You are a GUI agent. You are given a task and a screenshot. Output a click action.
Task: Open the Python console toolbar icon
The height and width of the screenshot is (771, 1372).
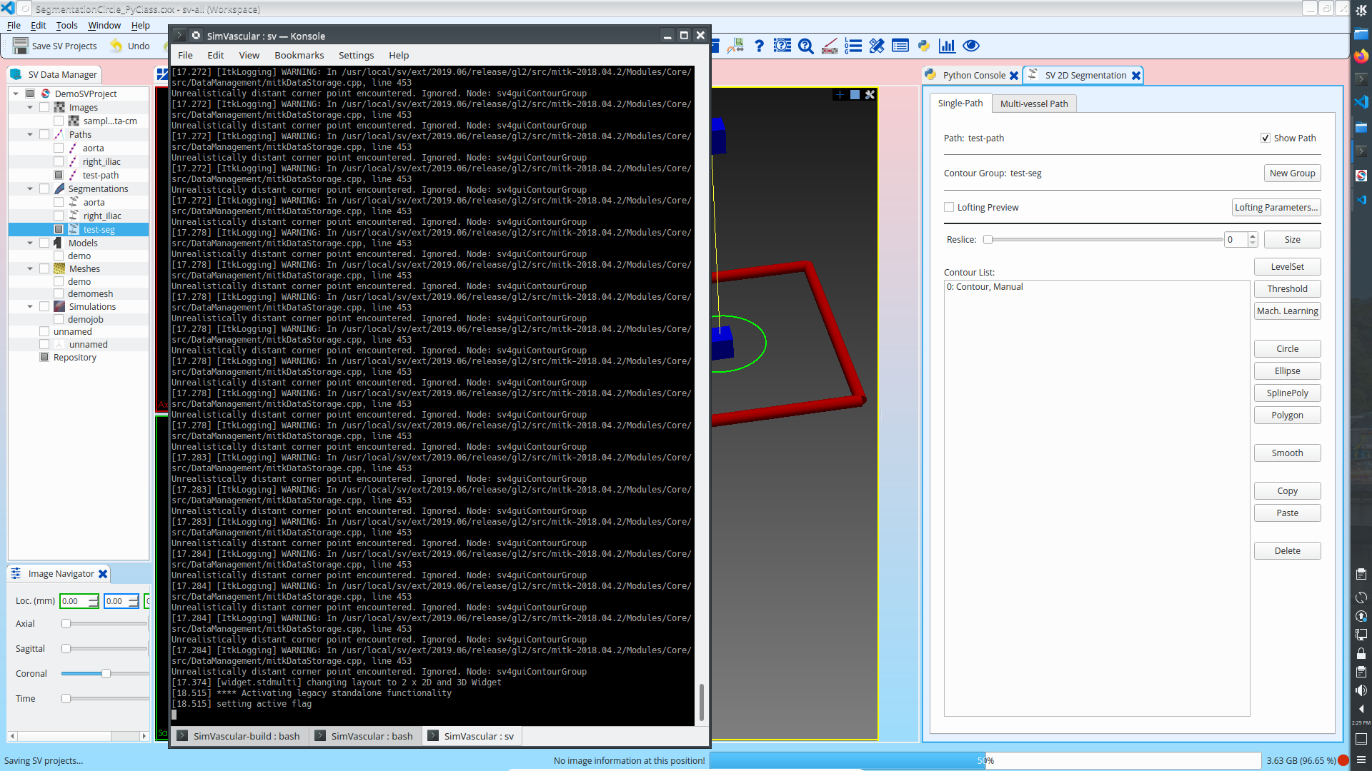click(924, 46)
